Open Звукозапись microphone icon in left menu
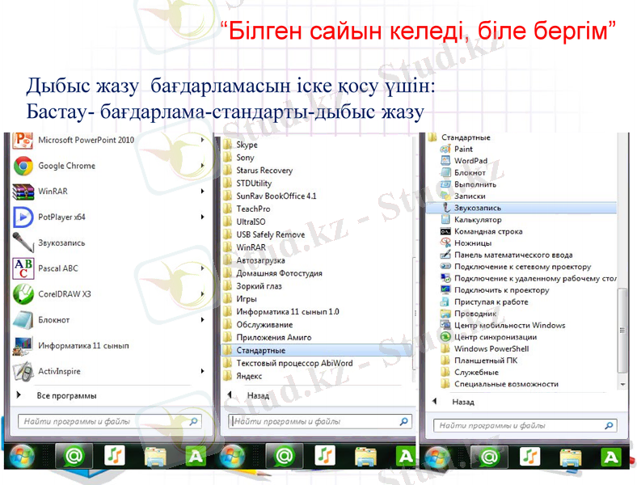Screen dimensions: 637x485 [x=23, y=242]
